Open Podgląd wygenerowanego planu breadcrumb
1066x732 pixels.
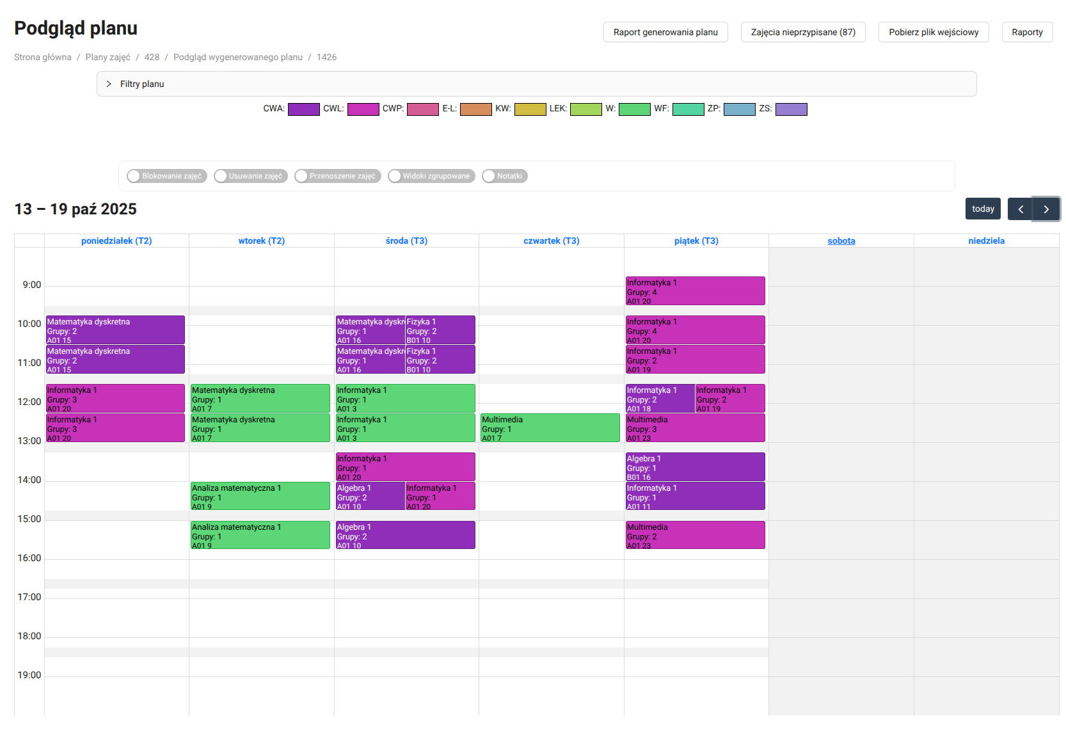[x=238, y=57]
